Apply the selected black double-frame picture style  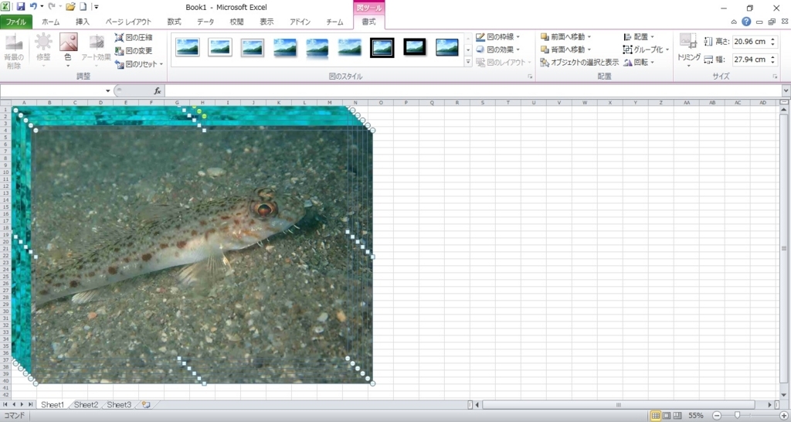[x=382, y=47]
